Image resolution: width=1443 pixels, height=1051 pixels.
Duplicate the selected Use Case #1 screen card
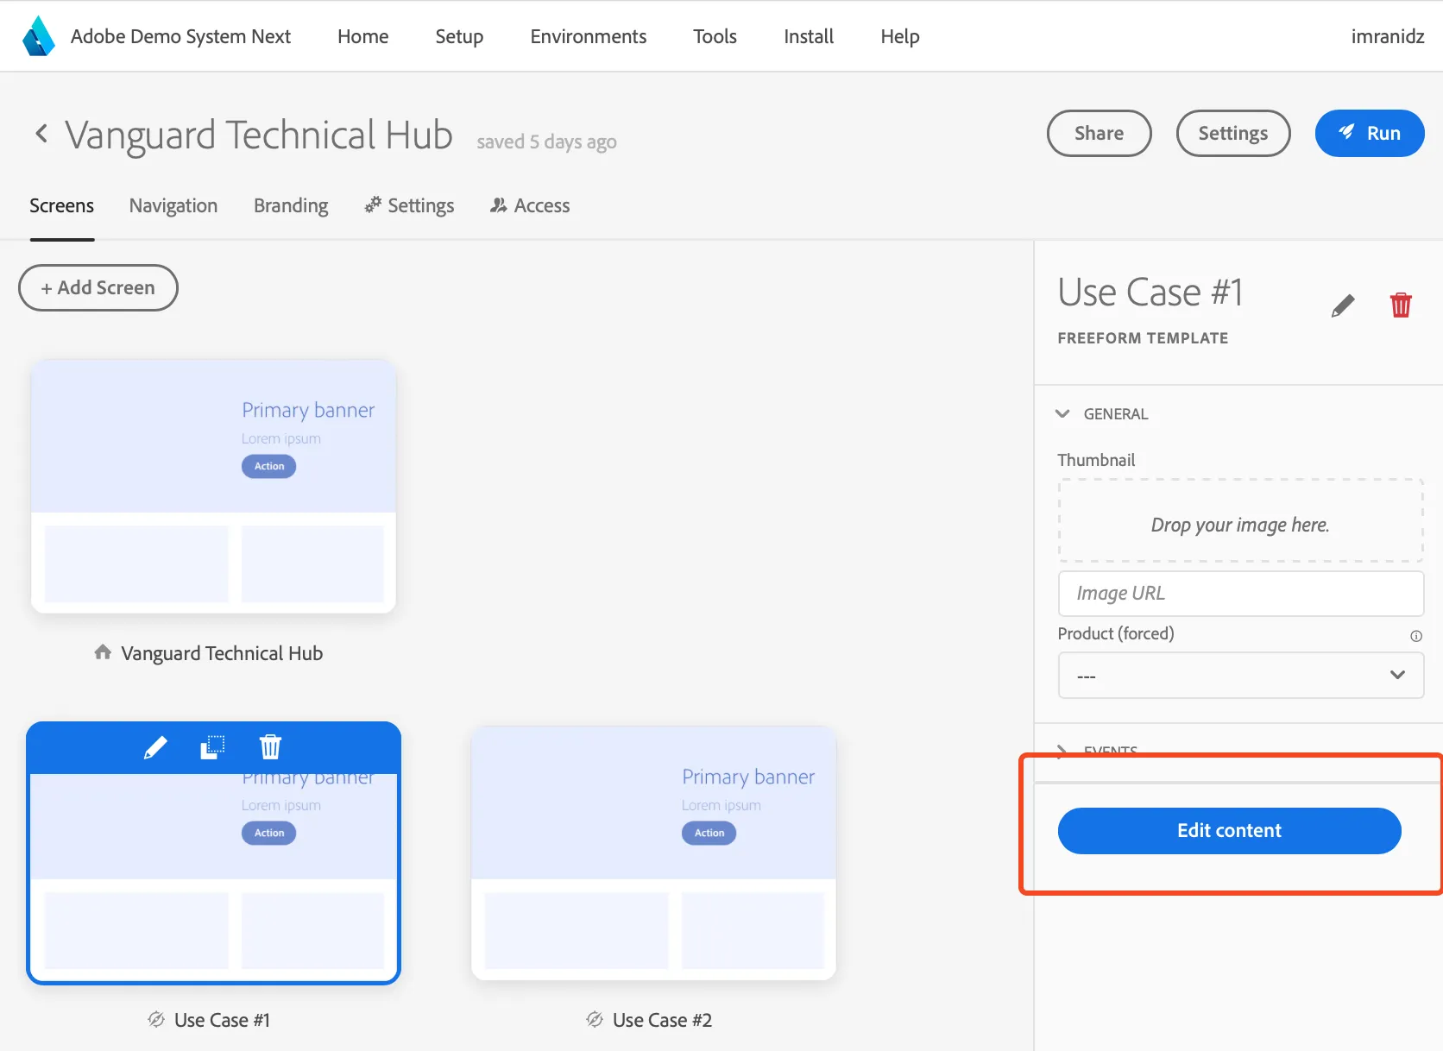tap(212, 747)
